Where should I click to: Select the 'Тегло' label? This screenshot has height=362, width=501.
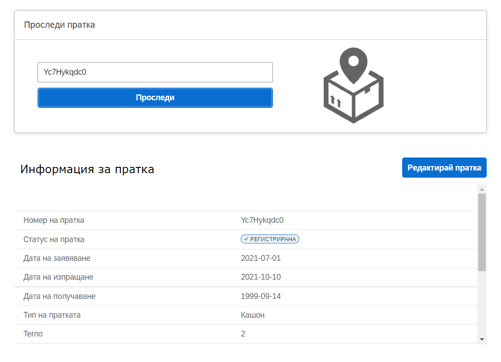pos(33,334)
